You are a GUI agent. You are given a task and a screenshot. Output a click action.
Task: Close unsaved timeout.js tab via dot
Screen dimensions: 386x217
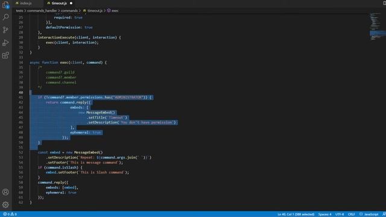coord(71,3)
